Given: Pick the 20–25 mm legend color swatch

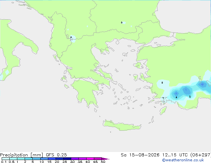Looking at the screenshot, I should click(x=60, y=159).
